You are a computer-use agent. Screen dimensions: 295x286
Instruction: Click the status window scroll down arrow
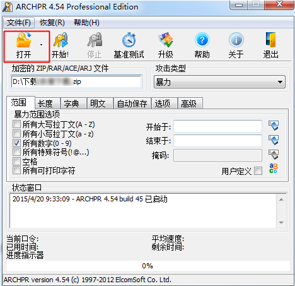[281, 223]
